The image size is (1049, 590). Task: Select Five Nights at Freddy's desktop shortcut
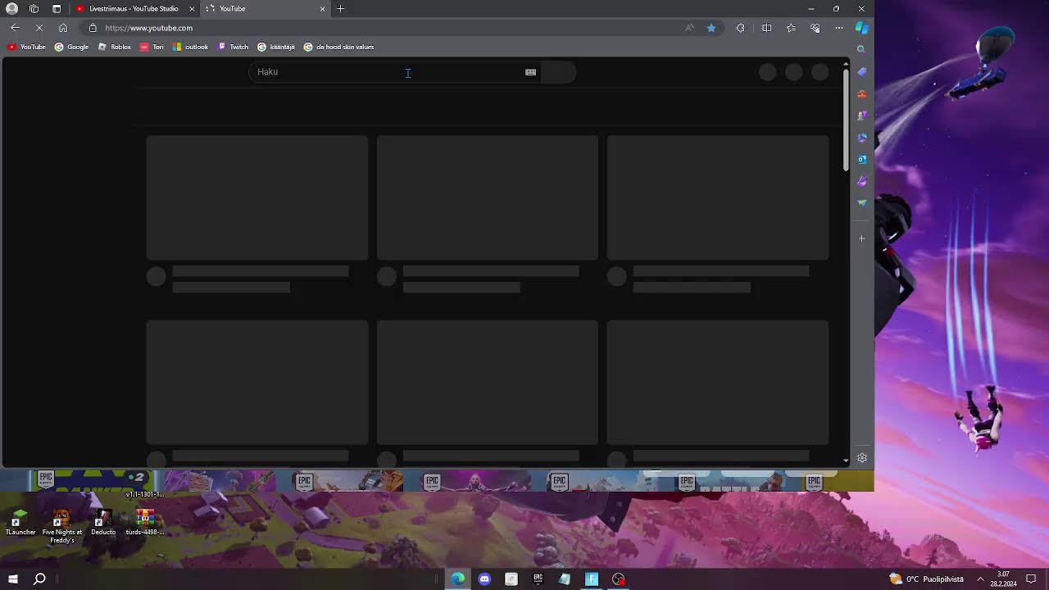62,526
